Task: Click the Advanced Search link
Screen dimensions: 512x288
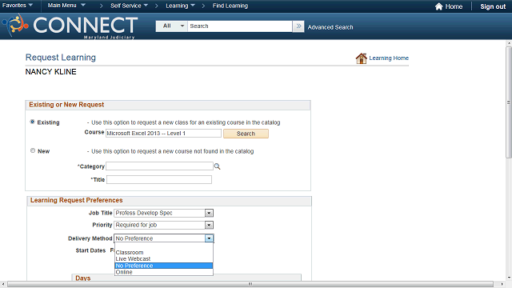Action: [330, 27]
